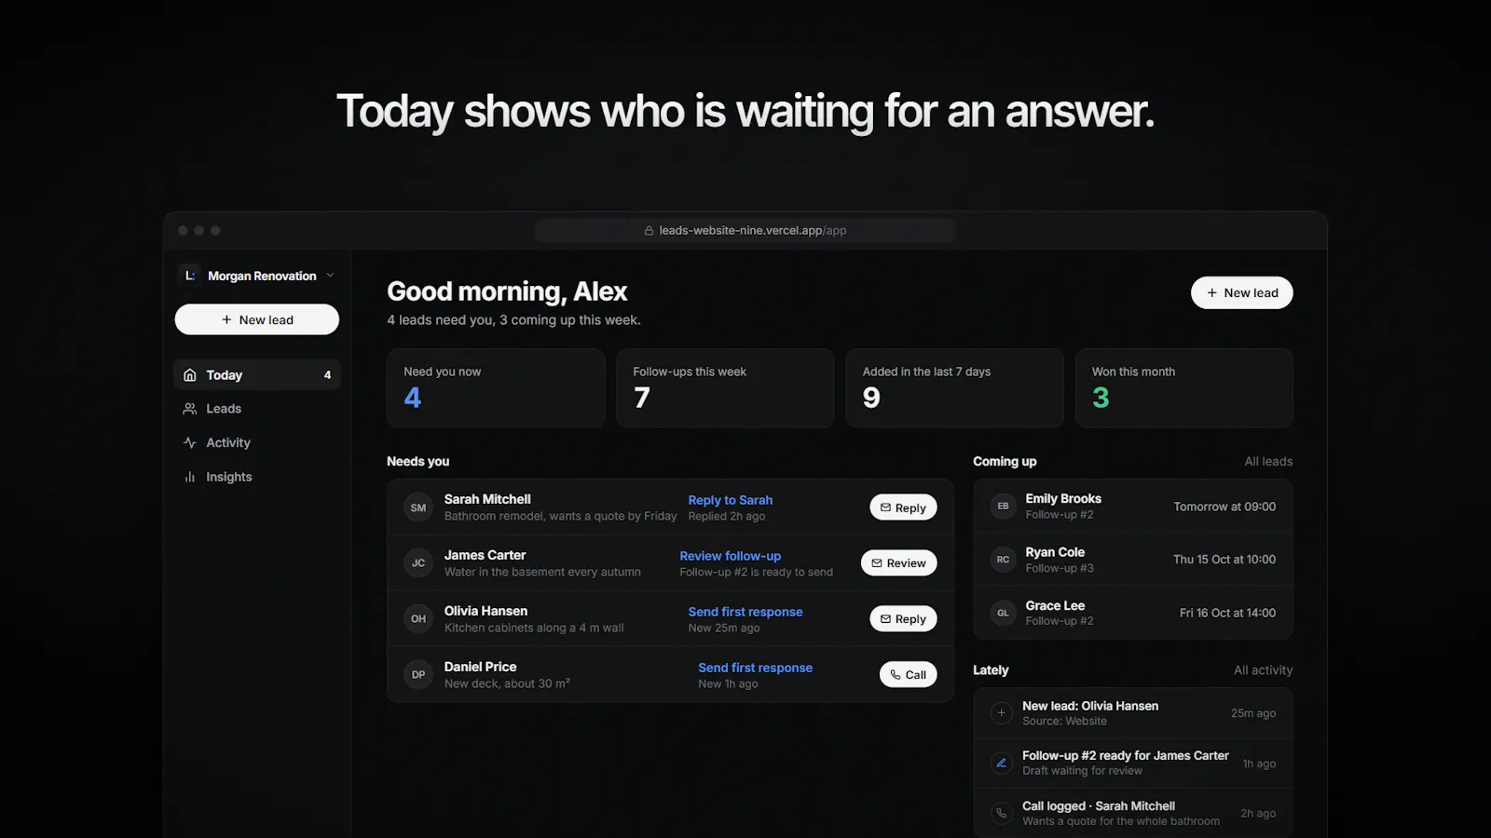The image size is (1491, 838).
Task: Click the Activity pulse icon
Action: click(x=190, y=442)
